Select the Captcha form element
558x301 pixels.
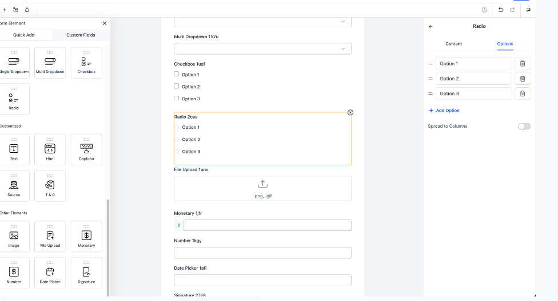86,150
